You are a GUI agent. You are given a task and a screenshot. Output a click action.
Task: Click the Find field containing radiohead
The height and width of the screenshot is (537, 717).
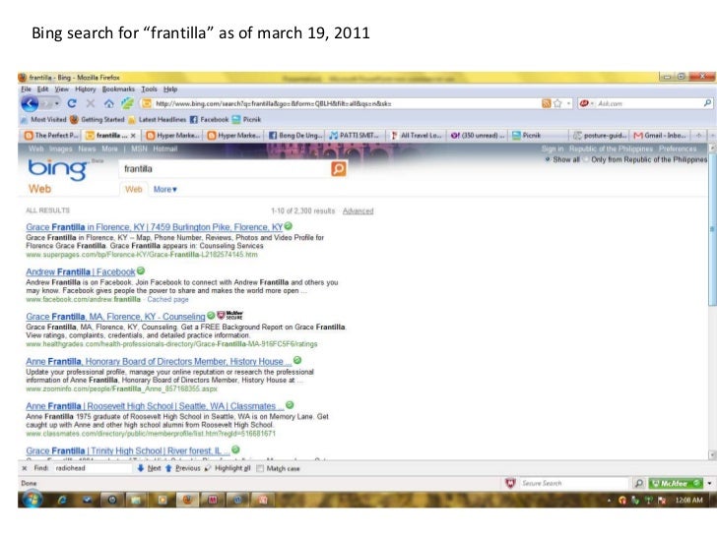coord(93,468)
